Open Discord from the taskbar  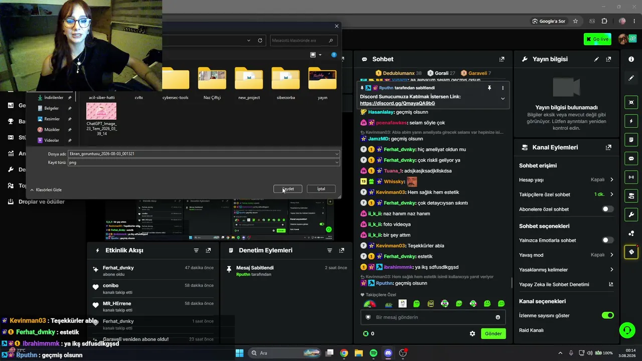click(388, 353)
